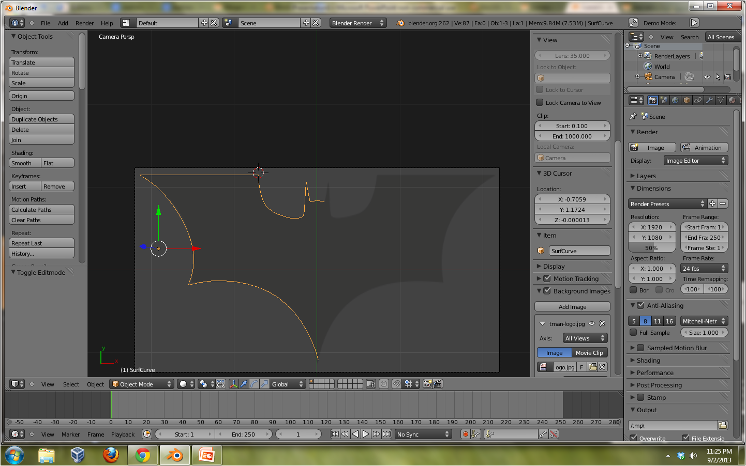Open the Search menu in outliner
746x466 pixels.
tap(690, 37)
